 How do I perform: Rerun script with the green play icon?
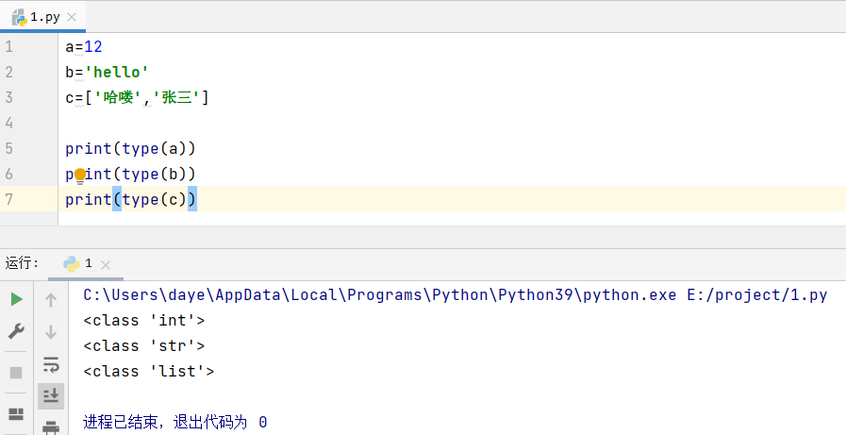[x=17, y=299]
